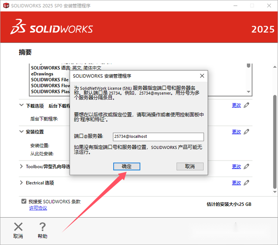Screen dimensions: 278x245
Task: Collapse the 下载选项 section
Action: (21, 106)
